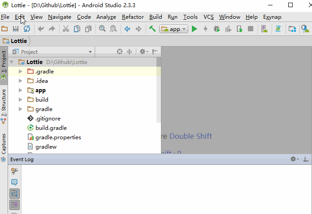
Task: Click the Android Profiler icon
Action: (228, 29)
